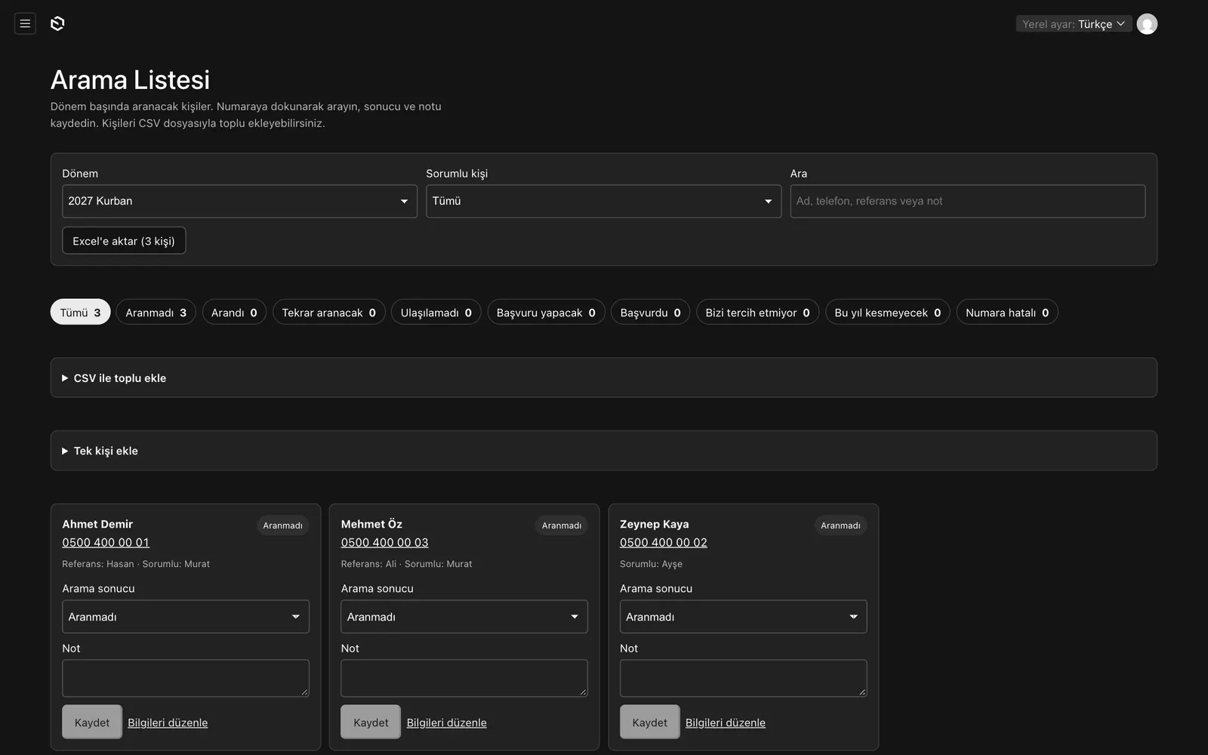The width and height of the screenshot is (1208, 755).
Task: Select the Numara hatalı filter tab
Action: coord(1007,313)
